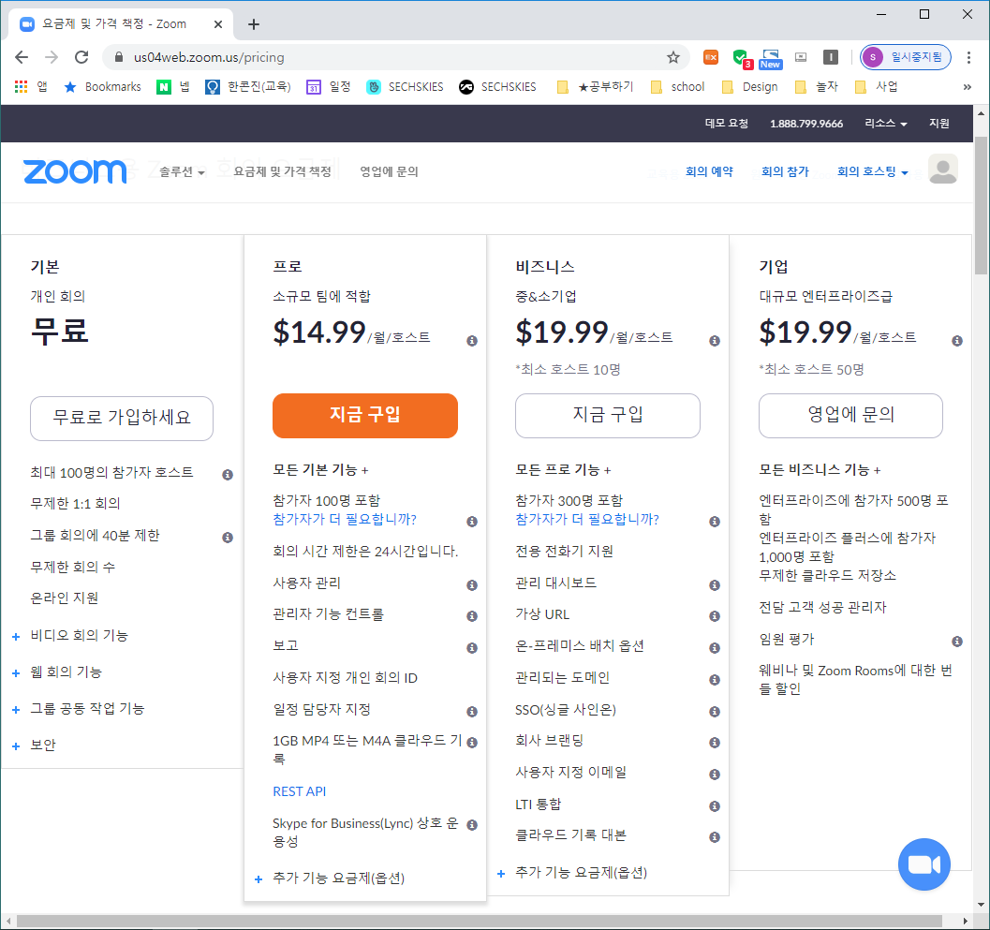Click info icon beside Business $19.99 price
This screenshot has width=990, height=930.
pos(714,341)
